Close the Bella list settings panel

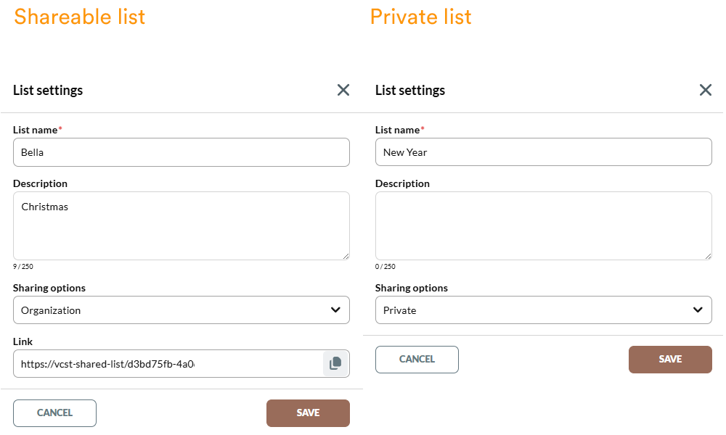343,90
